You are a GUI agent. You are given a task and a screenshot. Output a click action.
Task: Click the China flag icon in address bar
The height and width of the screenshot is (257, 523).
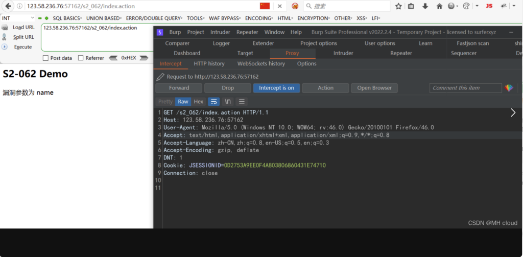pyautogui.click(x=265, y=6)
